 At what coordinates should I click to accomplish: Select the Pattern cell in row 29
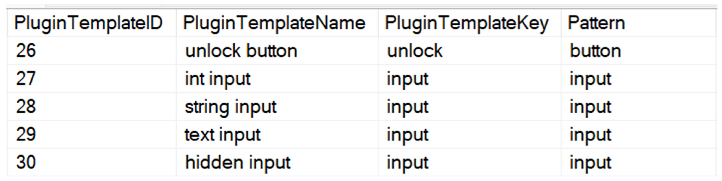click(x=590, y=135)
